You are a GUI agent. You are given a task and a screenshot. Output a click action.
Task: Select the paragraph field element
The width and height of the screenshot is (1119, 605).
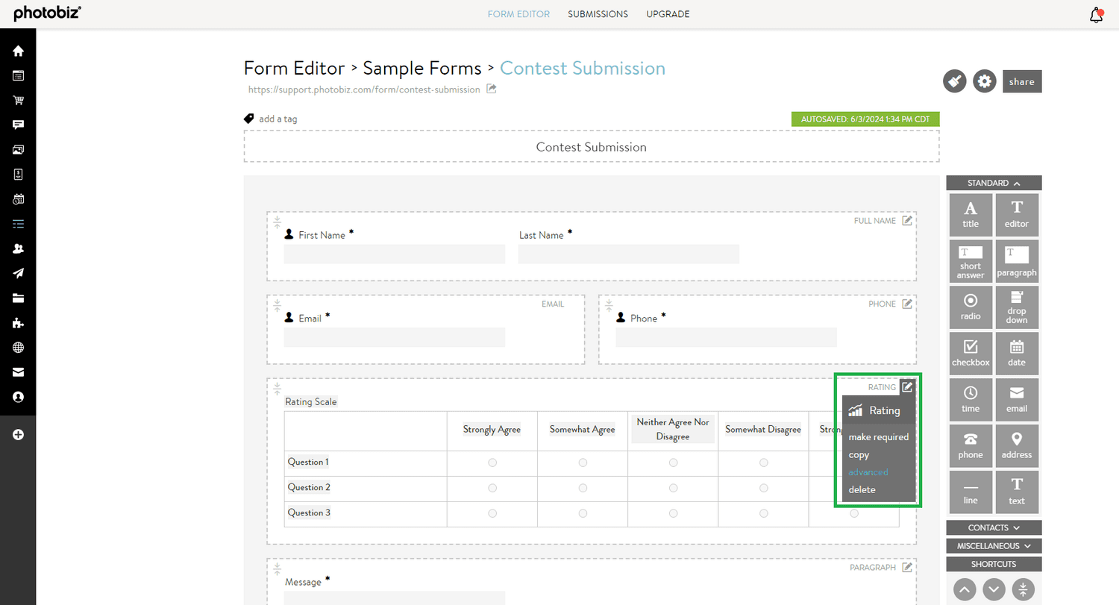coord(1017,260)
